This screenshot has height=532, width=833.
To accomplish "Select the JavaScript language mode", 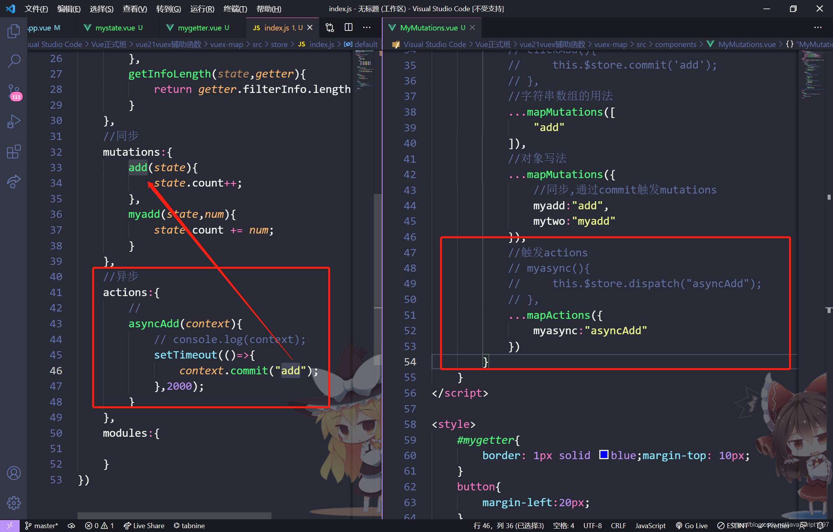I will coord(650,525).
